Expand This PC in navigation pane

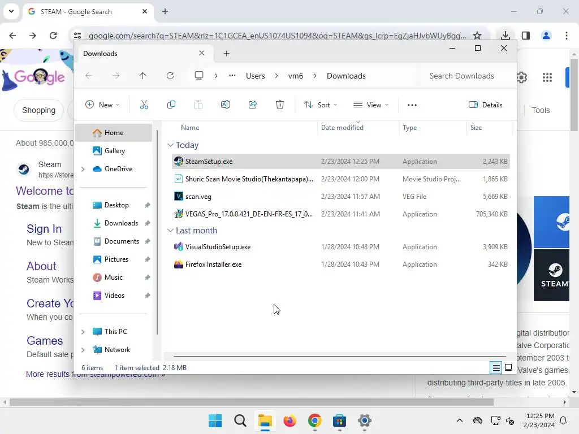click(x=83, y=332)
